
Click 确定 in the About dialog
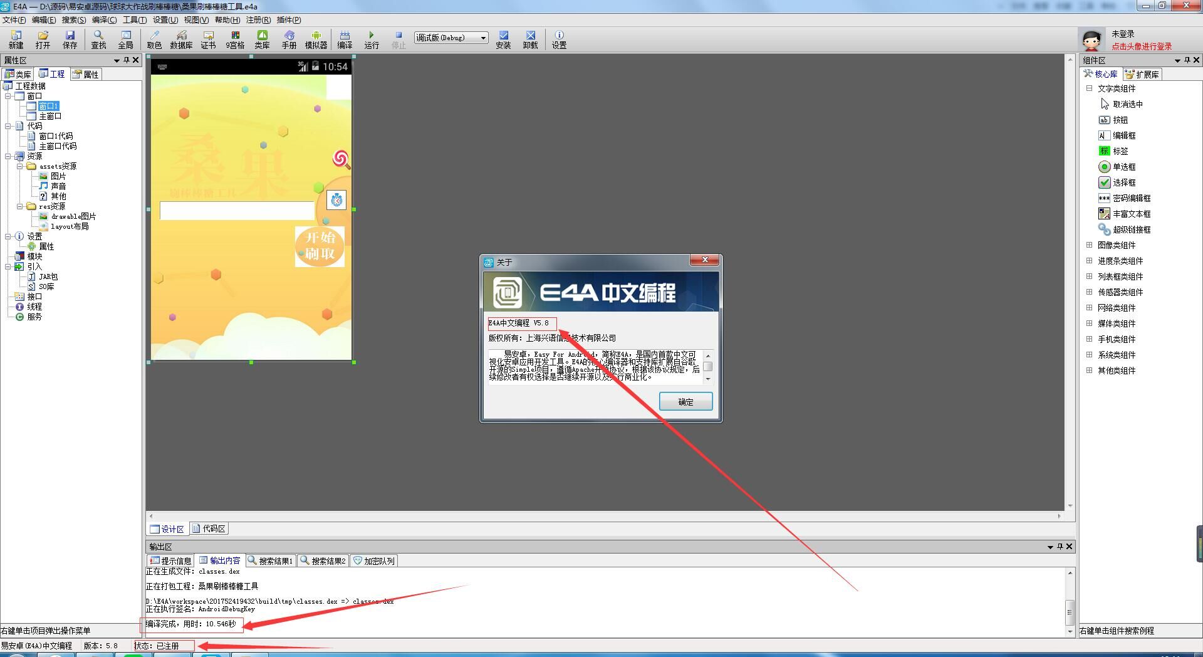pyautogui.click(x=685, y=402)
